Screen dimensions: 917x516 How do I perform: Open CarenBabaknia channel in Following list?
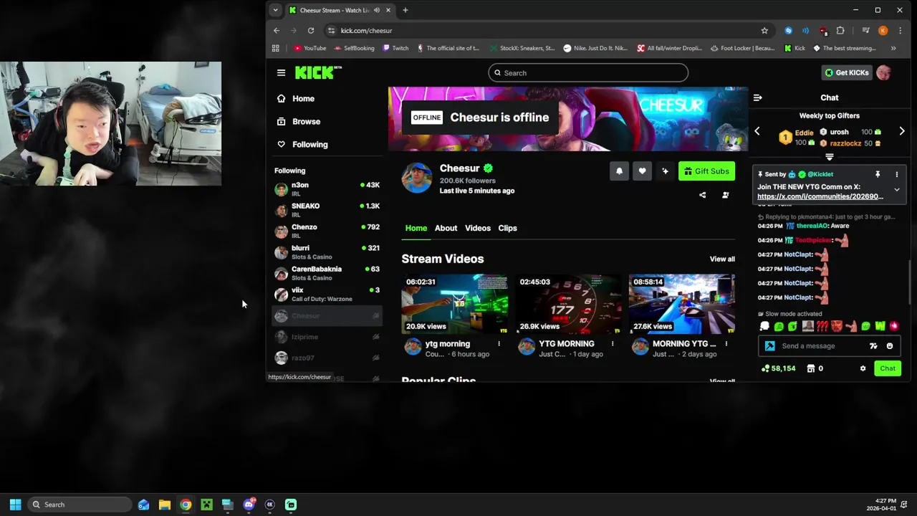click(x=327, y=273)
